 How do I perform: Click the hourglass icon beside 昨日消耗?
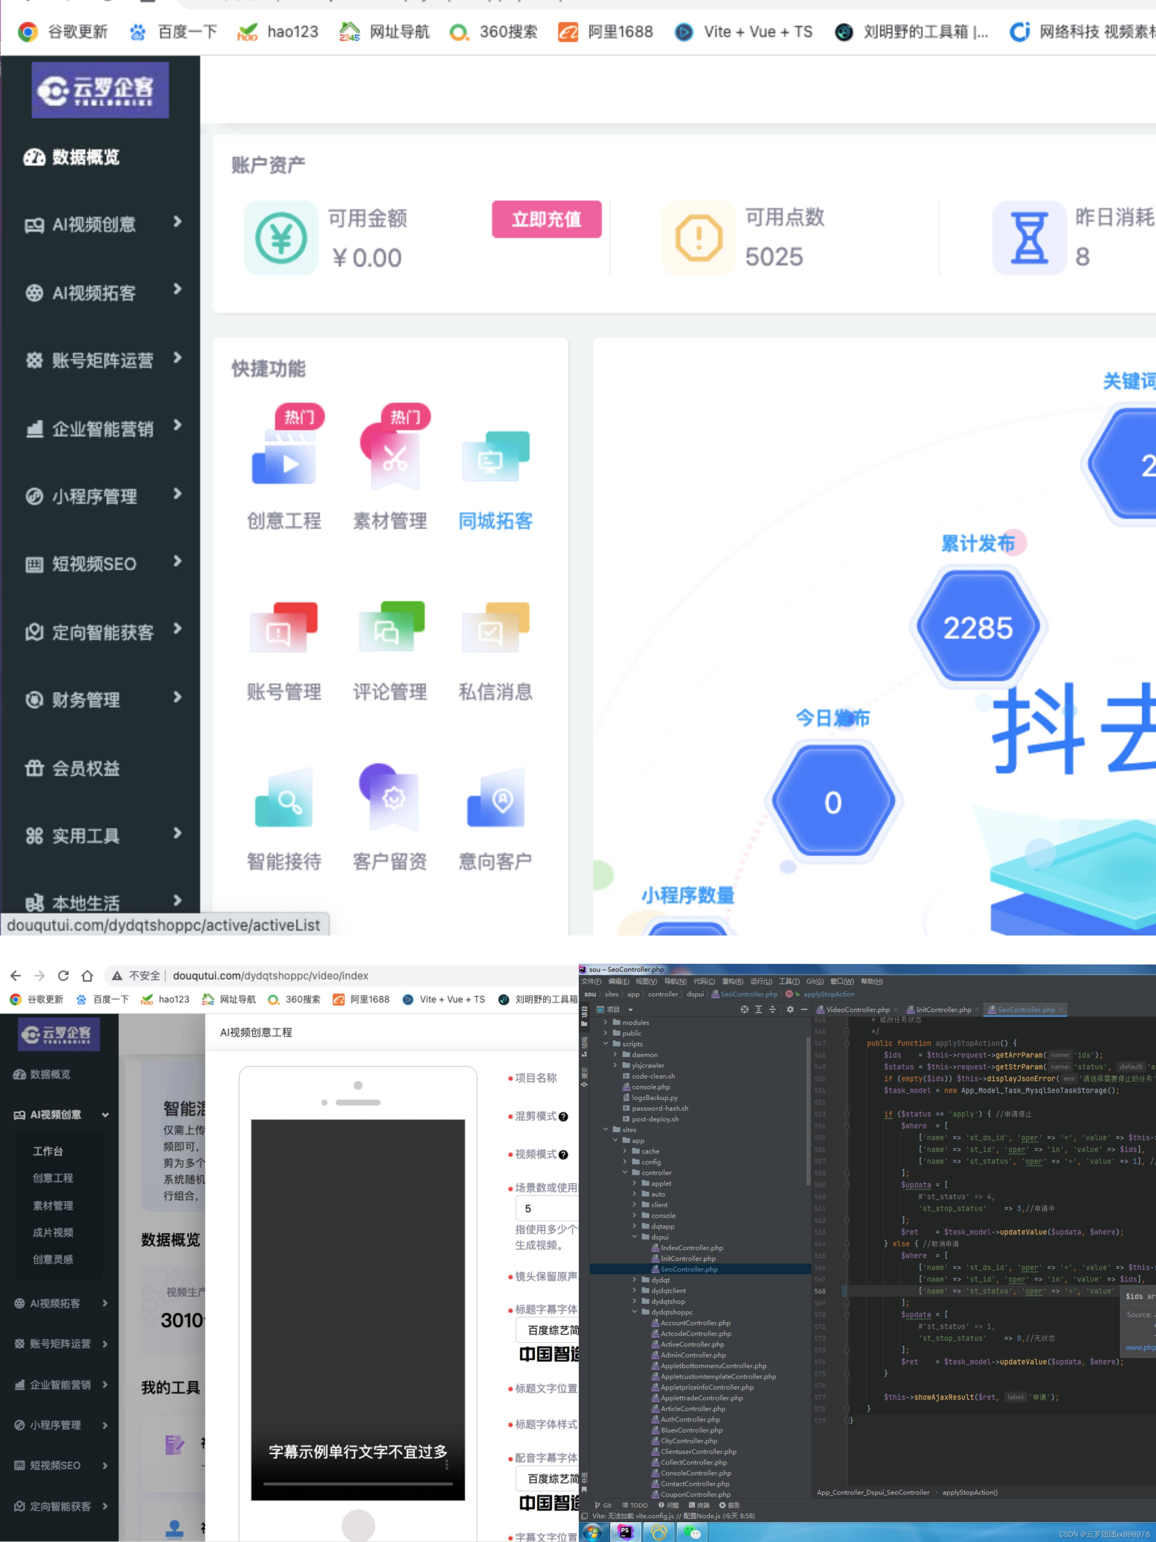[1029, 238]
